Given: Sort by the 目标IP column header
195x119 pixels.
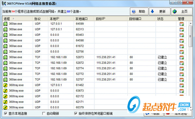Looking at the screenshot, I should pyautogui.click(x=111, y=19).
